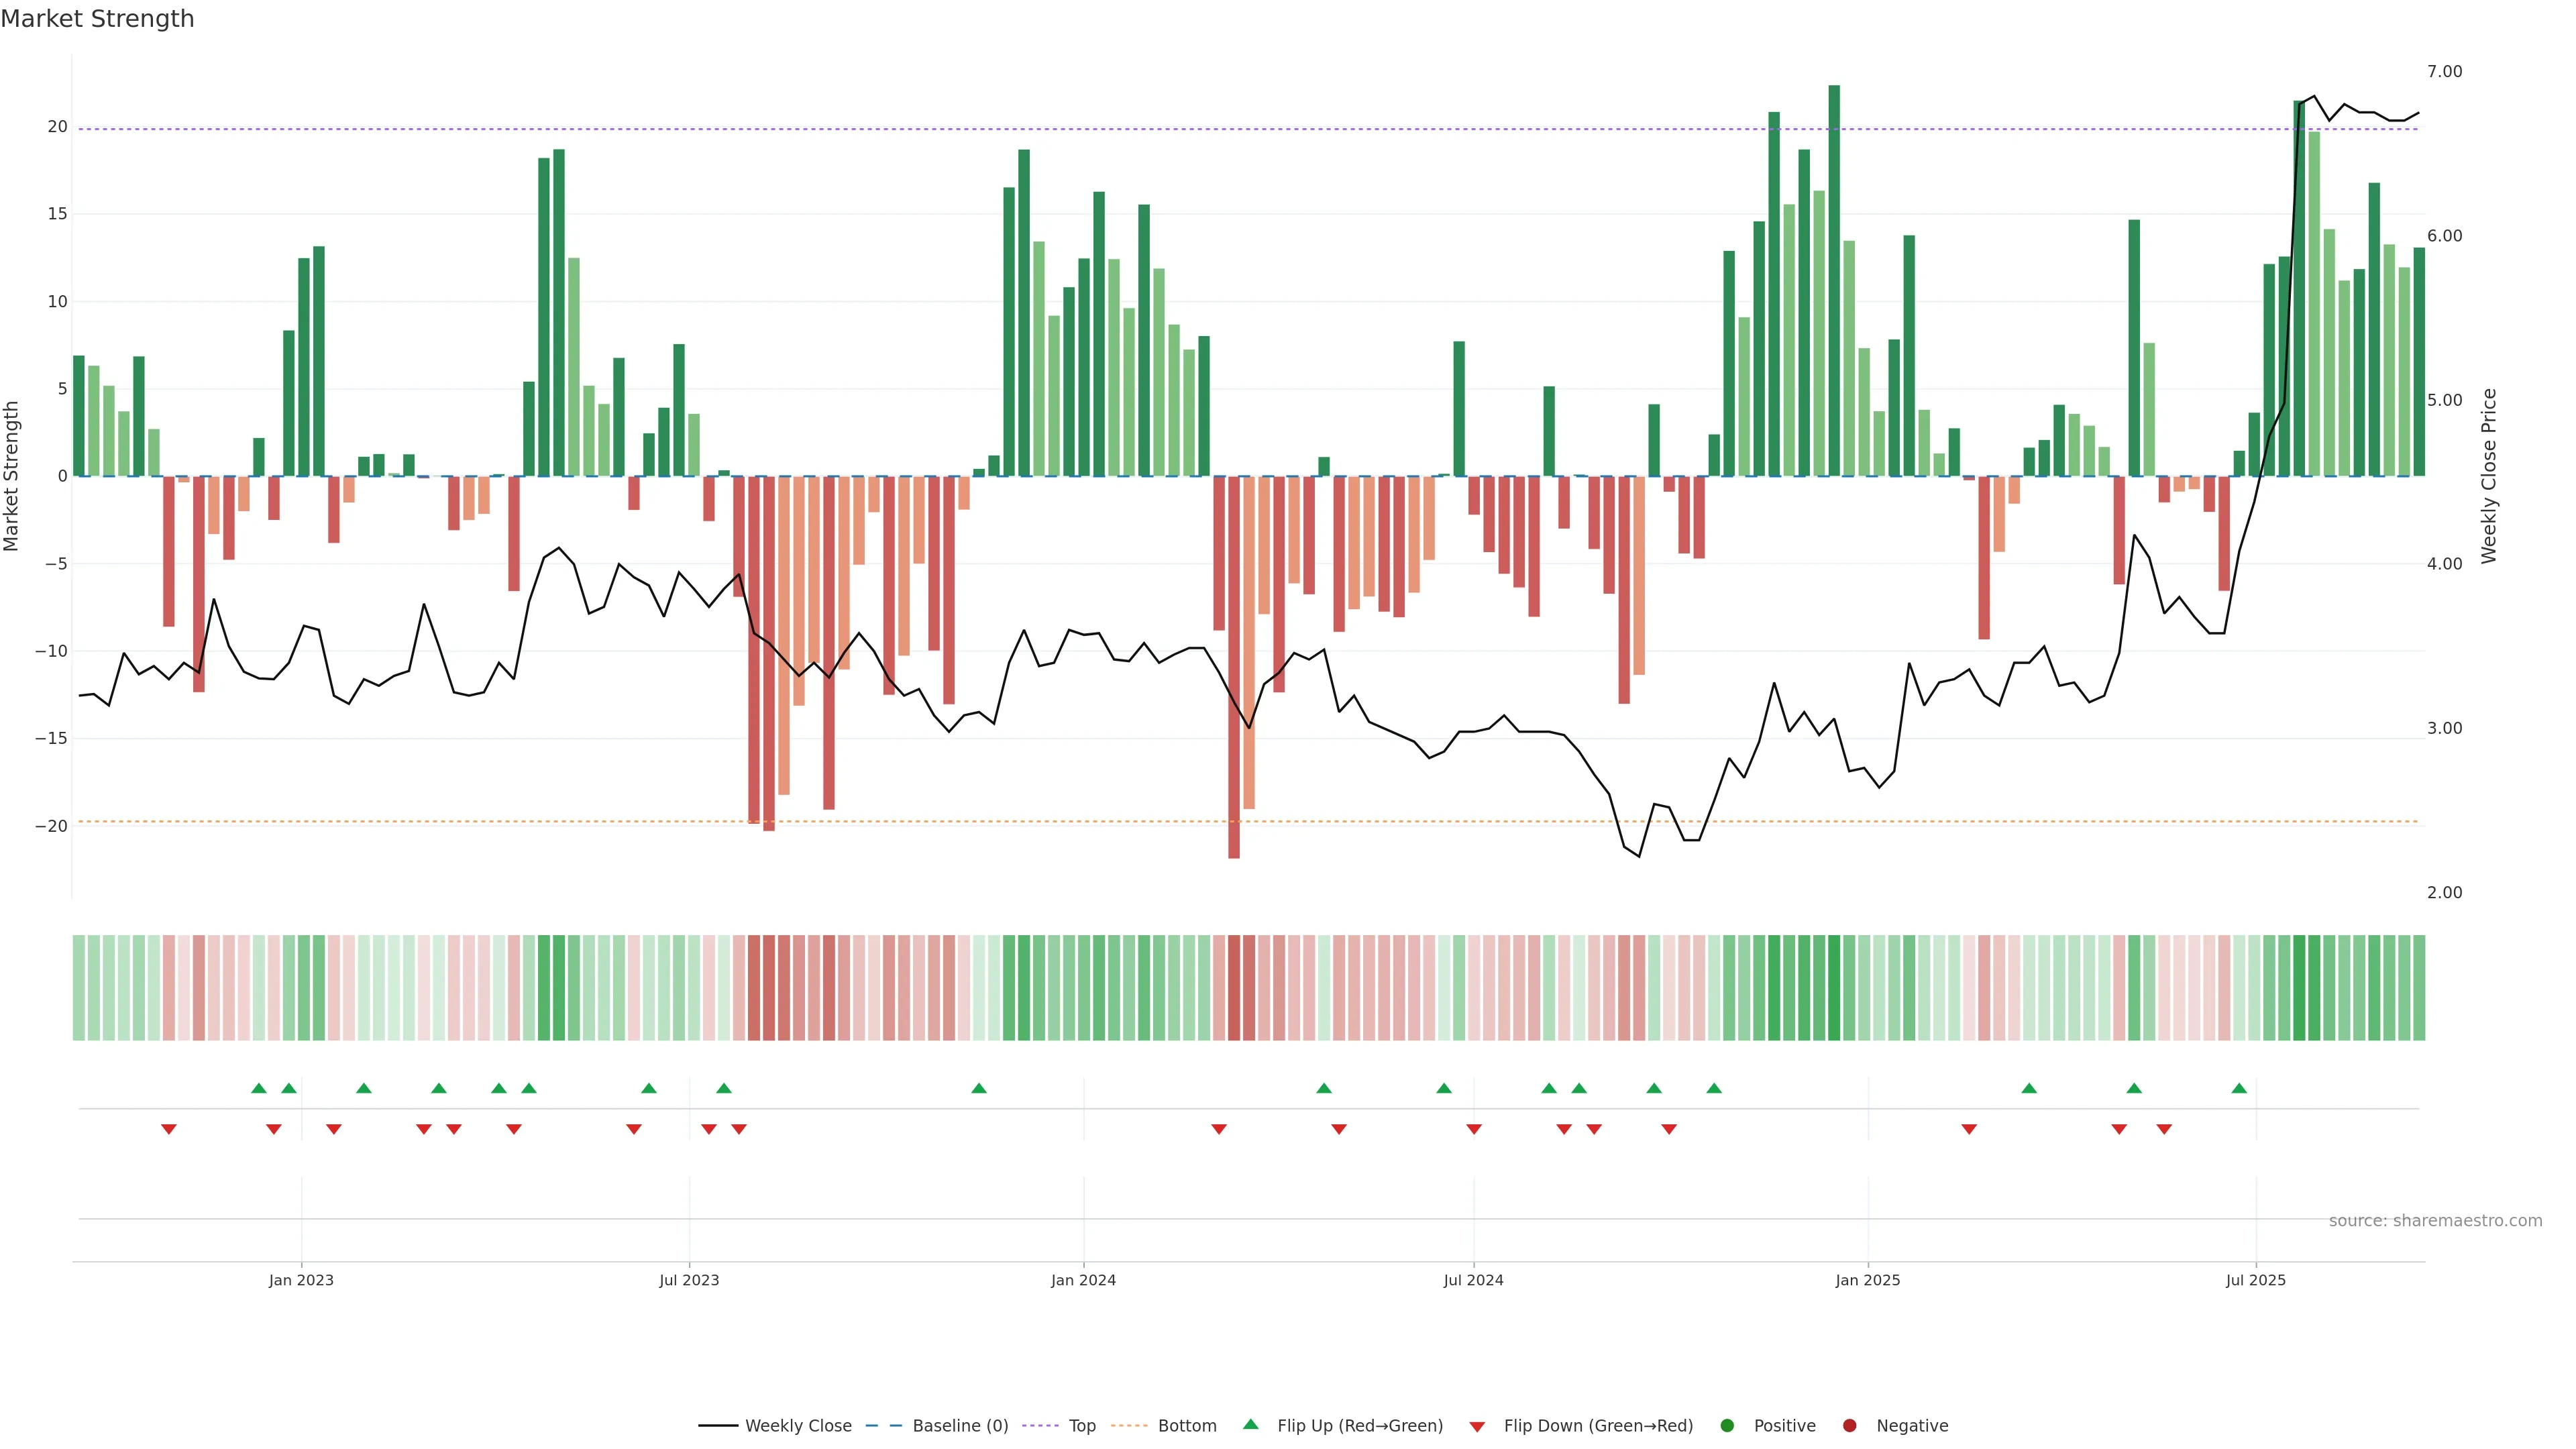This screenshot has width=2576, height=1449.
Task: Click the Market Strength chart title
Action: click(x=97, y=19)
